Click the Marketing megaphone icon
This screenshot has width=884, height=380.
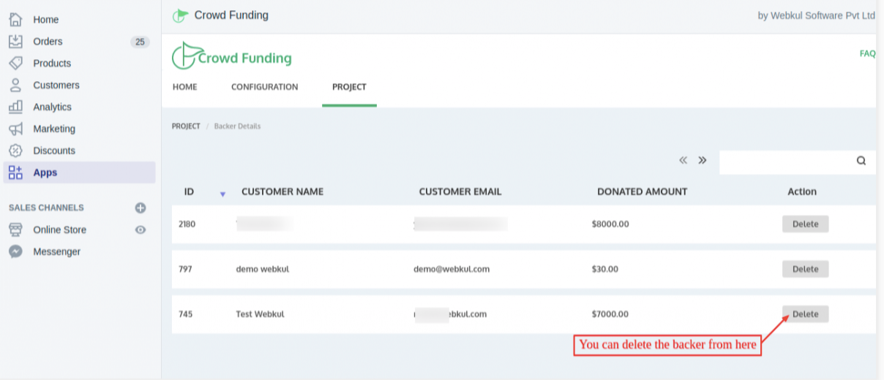click(x=15, y=129)
